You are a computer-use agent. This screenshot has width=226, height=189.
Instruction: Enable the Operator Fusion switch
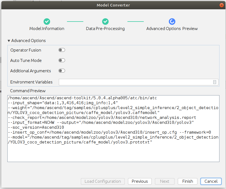62,50
